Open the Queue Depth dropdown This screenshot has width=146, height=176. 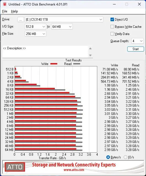[137, 41]
